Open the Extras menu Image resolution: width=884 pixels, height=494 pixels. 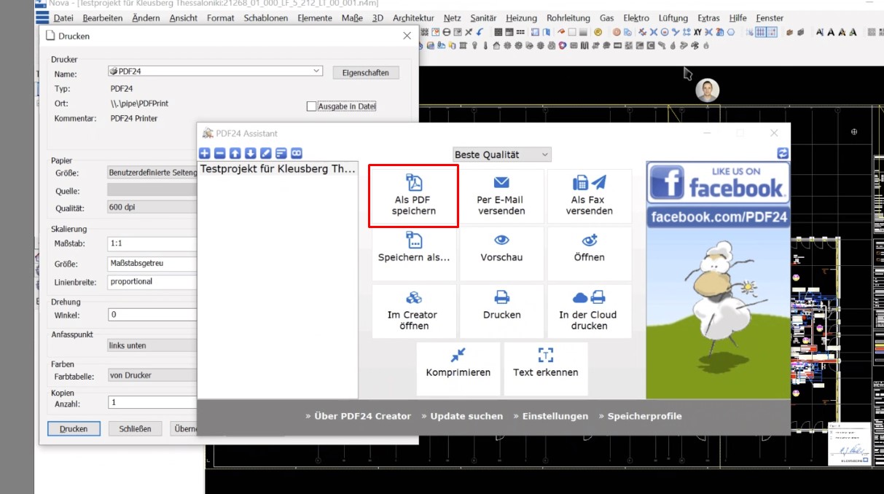(x=708, y=17)
